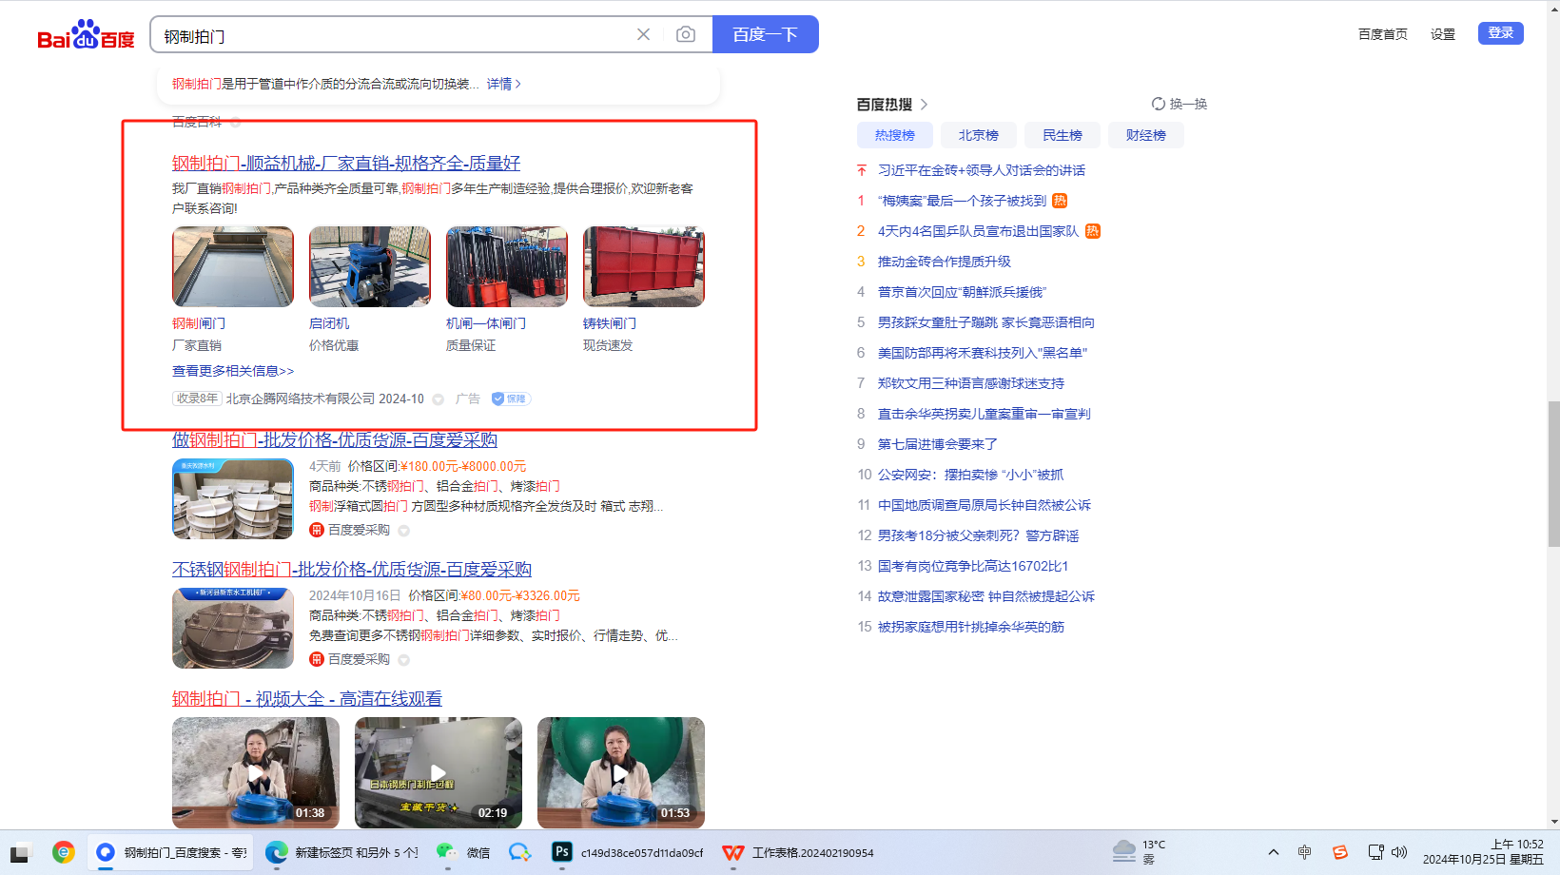Open hot item "梅姨案"最后一个孩子被找到

coord(962,201)
